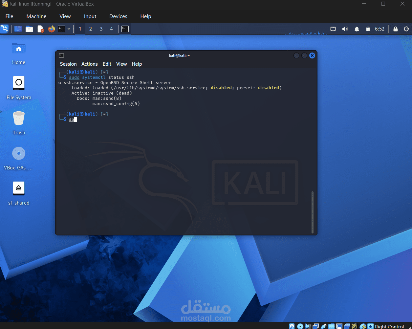
Task: Select the Trash desktop icon
Action: (x=19, y=123)
